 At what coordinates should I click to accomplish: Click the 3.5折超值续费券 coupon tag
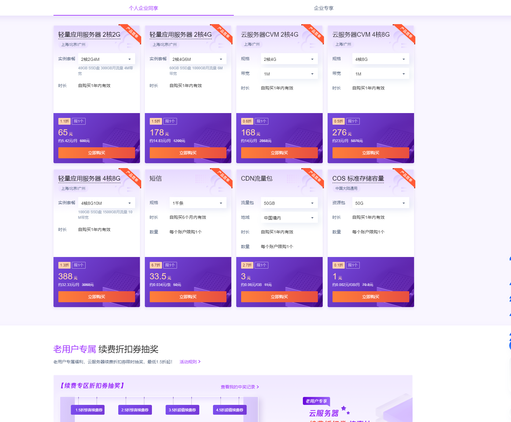click(x=182, y=410)
